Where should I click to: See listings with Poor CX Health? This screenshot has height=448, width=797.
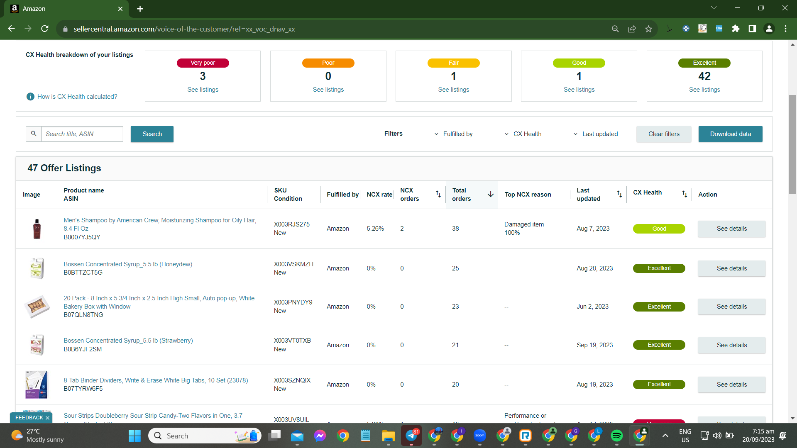coord(328,90)
